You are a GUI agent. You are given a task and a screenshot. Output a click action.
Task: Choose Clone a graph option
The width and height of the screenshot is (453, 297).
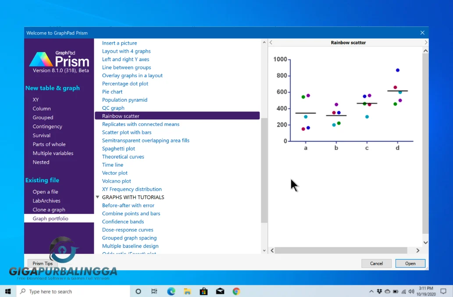49,210
